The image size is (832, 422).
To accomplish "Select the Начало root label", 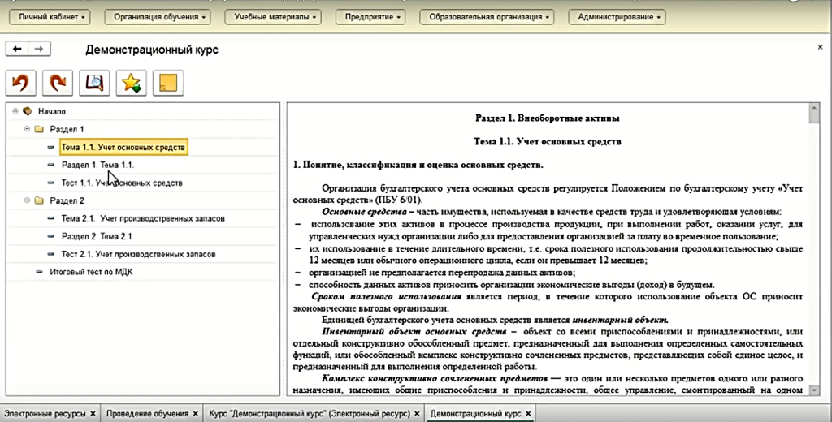I will [52, 111].
